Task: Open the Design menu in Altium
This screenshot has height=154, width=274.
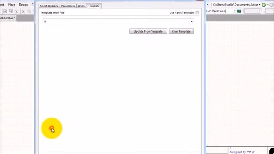Action: pos(23,5)
